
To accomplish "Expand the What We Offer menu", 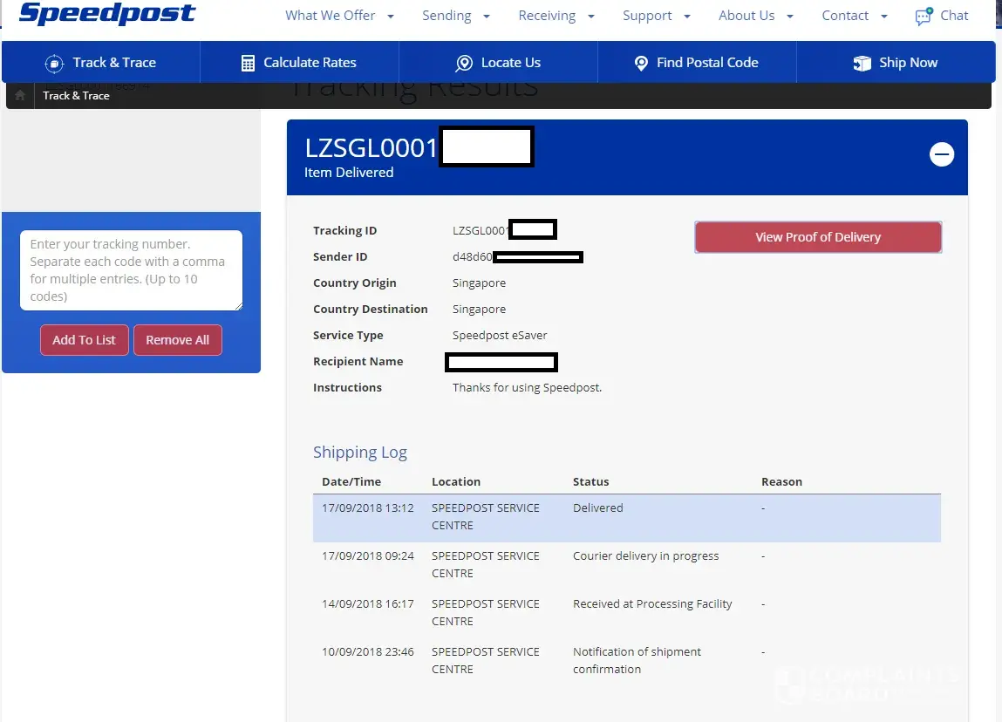I will [339, 16].
